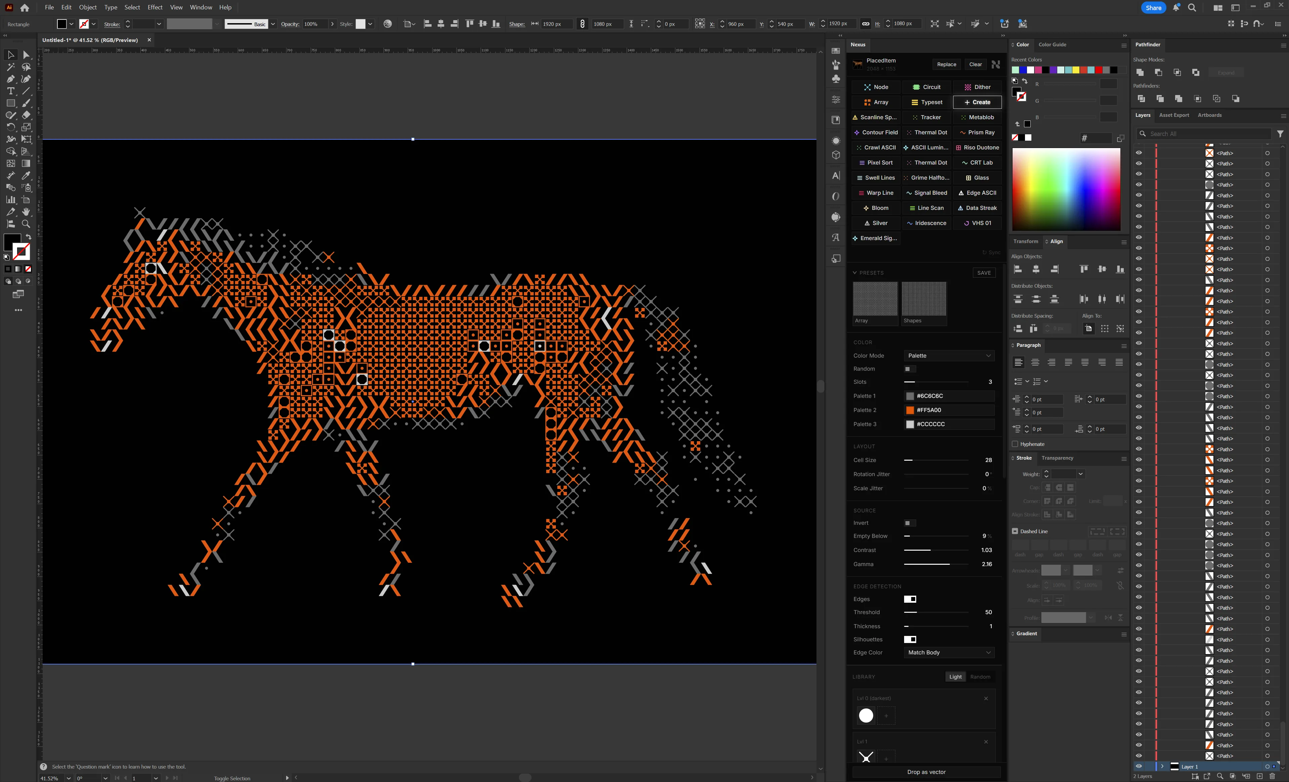The width and height of the screenshot is (1289, 782).
Task: Open the Stroke Weight dropdown in Stroke panel
Action: coord(1080,474)
